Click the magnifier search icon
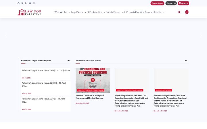The image size is (207, 129). point(179,12)
